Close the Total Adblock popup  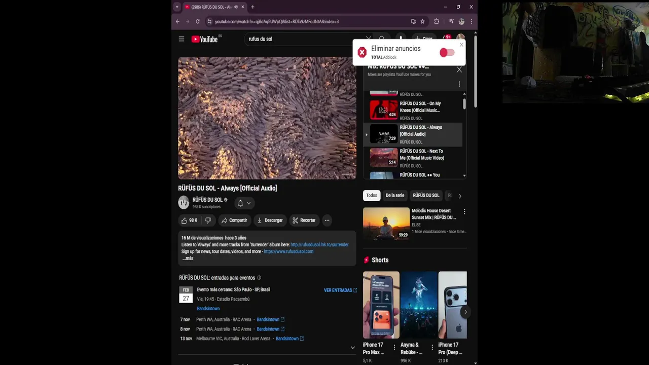click(x=461, y=45)
